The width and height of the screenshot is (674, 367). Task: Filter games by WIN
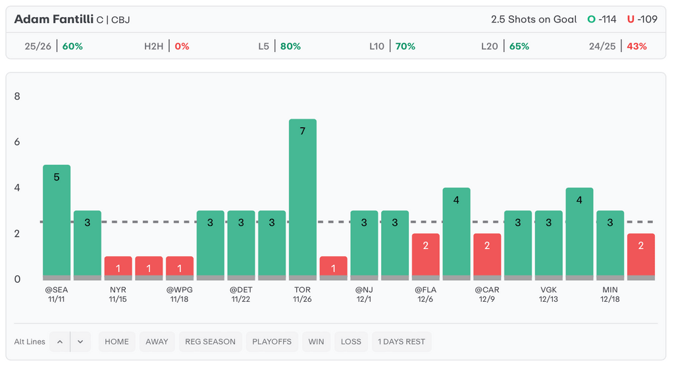316,341
